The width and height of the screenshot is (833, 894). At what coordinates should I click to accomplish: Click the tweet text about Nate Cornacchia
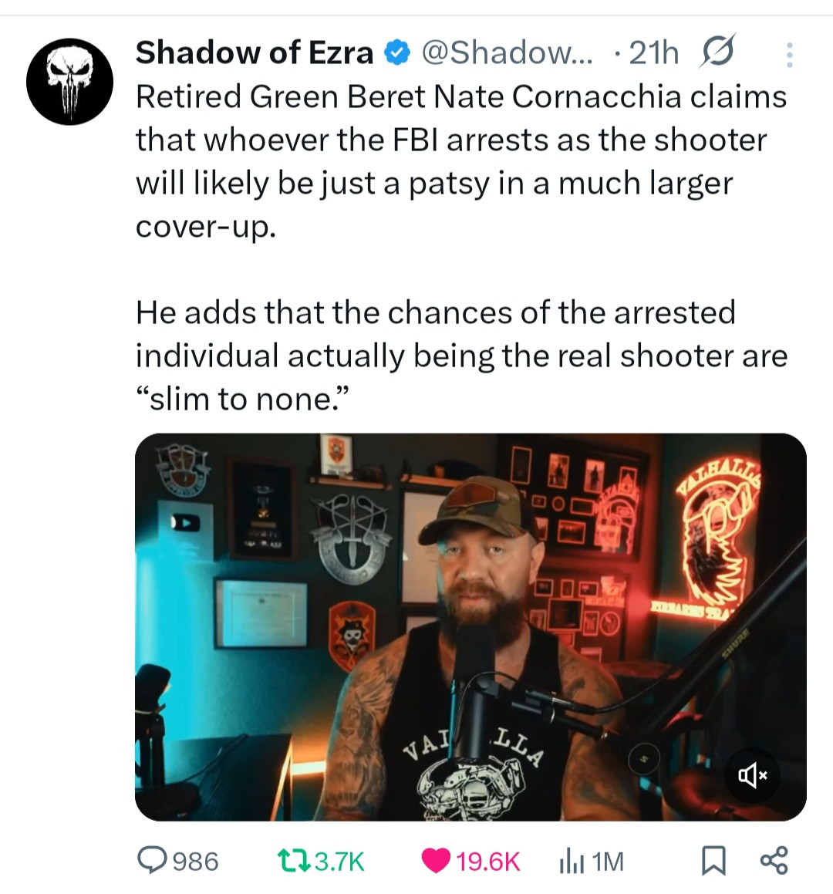tap(462, 248)
